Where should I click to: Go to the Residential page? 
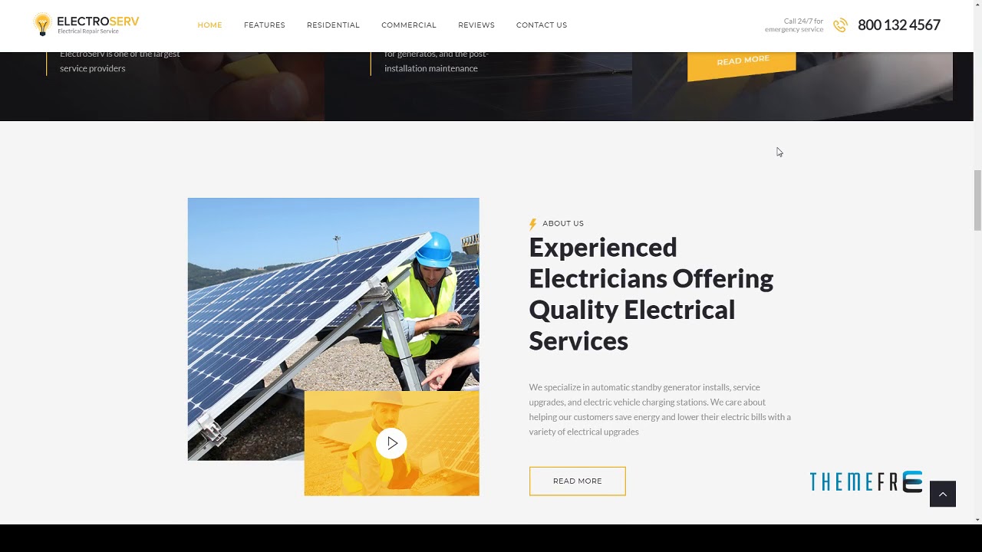coord(333,25)
